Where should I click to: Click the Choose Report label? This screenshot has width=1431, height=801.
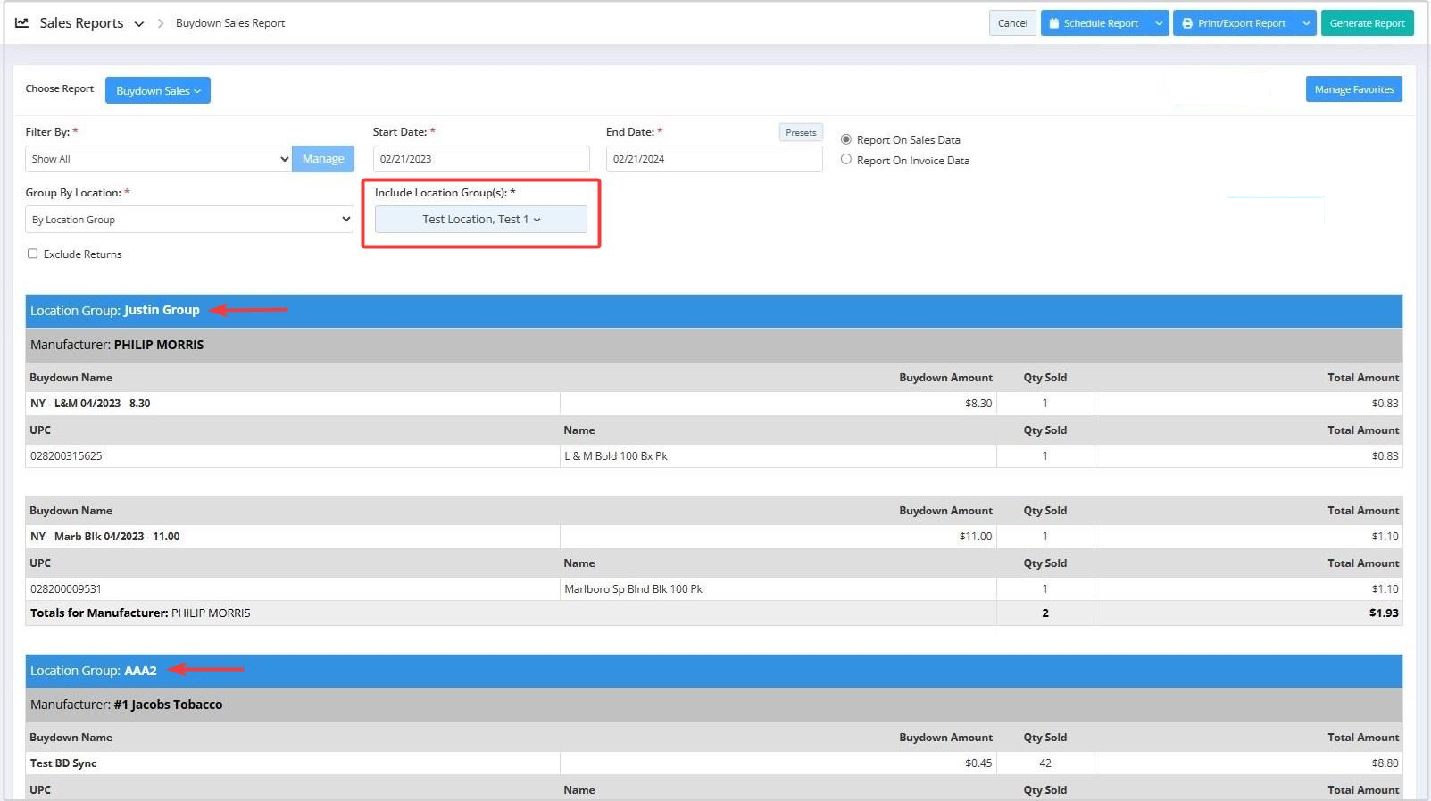click(x=60, y=88)
